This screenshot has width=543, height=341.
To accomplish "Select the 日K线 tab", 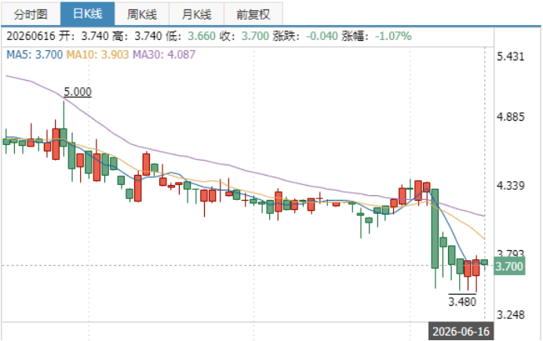I will click(88, 14).
